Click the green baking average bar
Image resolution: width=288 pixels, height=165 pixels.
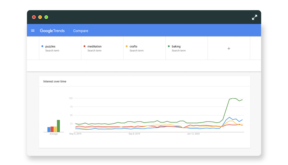pos(58,126)
